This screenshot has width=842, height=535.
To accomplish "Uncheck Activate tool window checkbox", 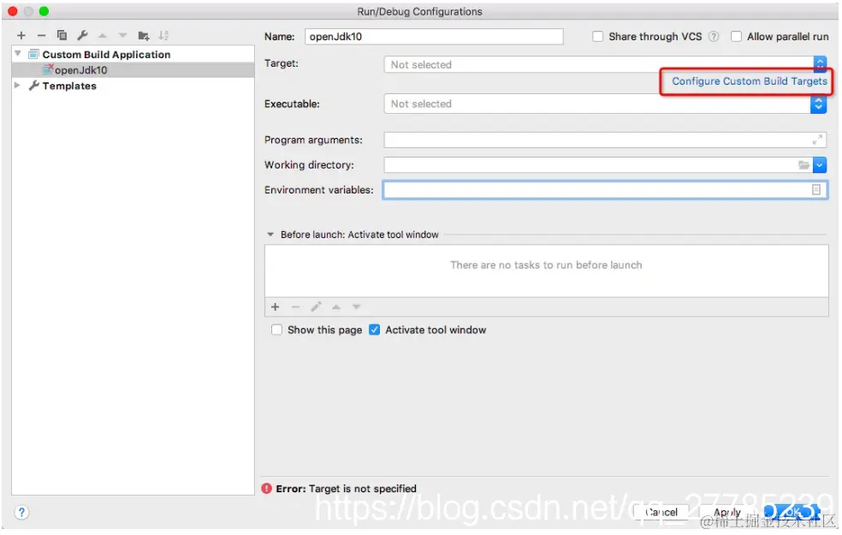I will coord(374,330).
